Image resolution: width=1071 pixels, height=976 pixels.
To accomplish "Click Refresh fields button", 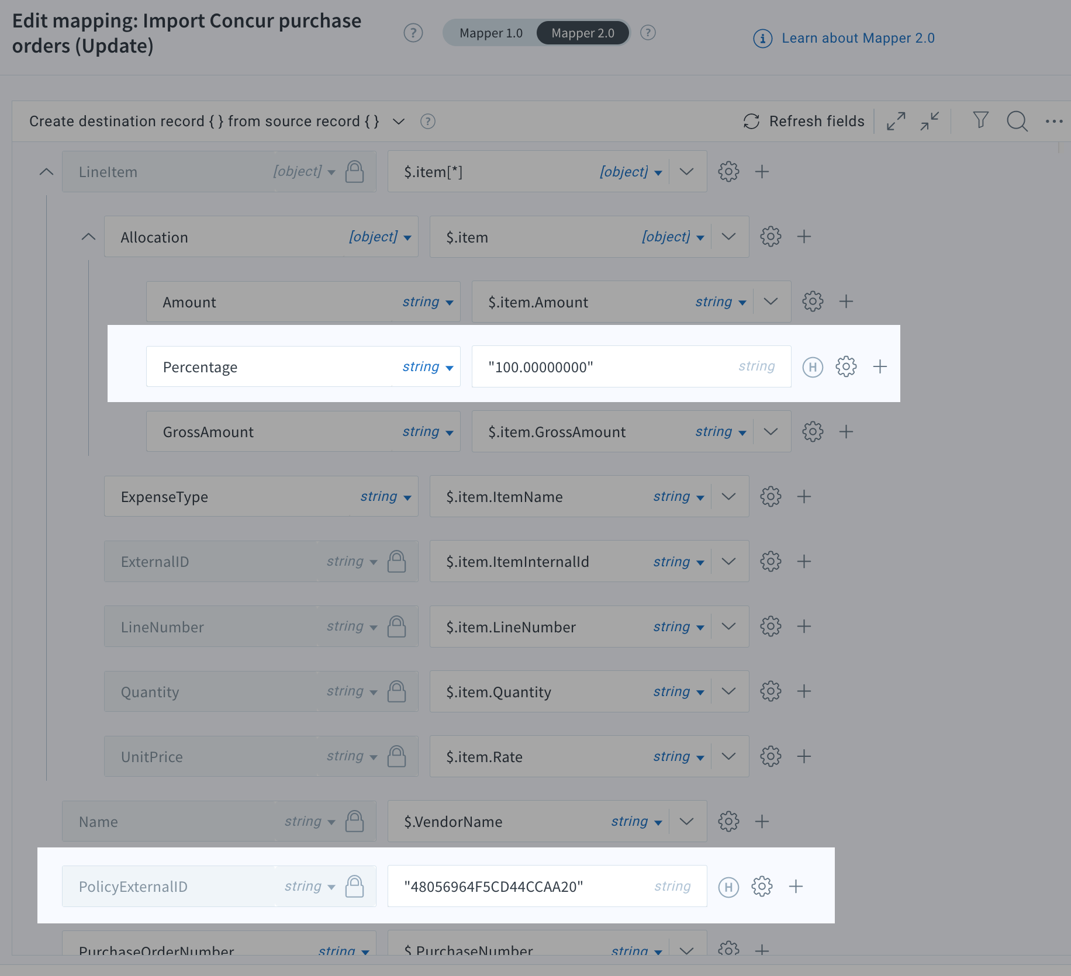I will [x=804, y=122].
